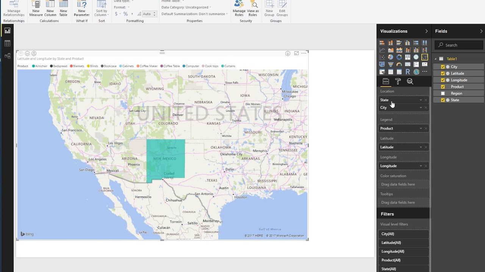Viewport: 485px width, 272px height.
Task: Expand the City(All) visual level filter
Action: tap(404, 234)
